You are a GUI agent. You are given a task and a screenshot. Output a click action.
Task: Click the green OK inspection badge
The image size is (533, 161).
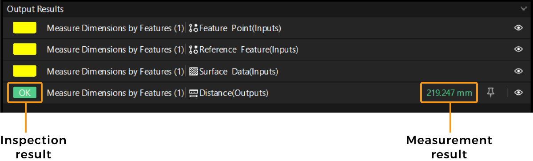(25, 93)
